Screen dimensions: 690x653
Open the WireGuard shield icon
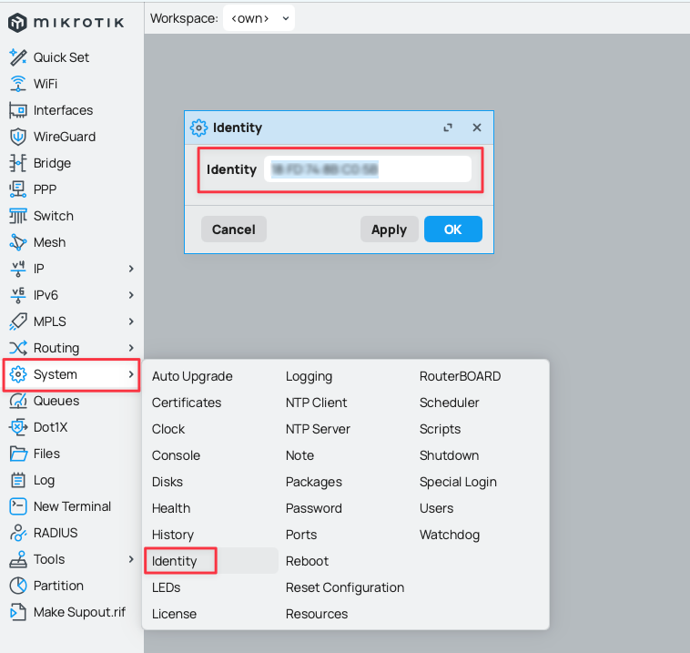18,137
